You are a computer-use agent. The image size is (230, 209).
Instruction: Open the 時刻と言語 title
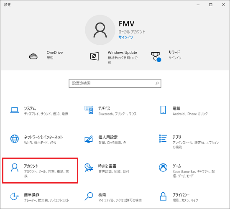point(107,166)
